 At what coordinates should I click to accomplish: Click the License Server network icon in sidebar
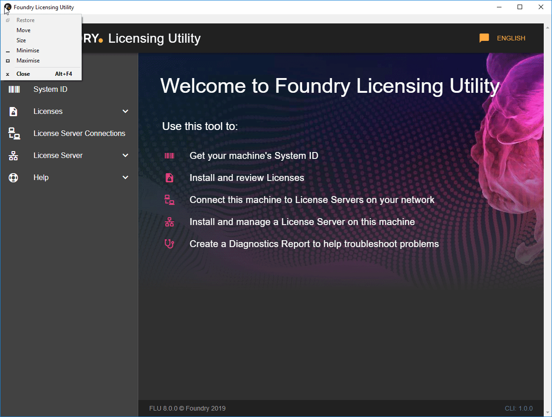[13, 155]
